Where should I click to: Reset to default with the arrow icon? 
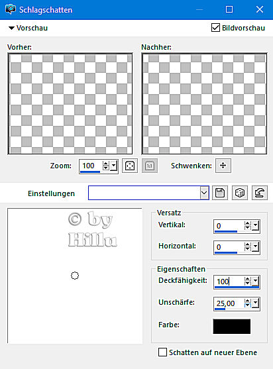260,193
